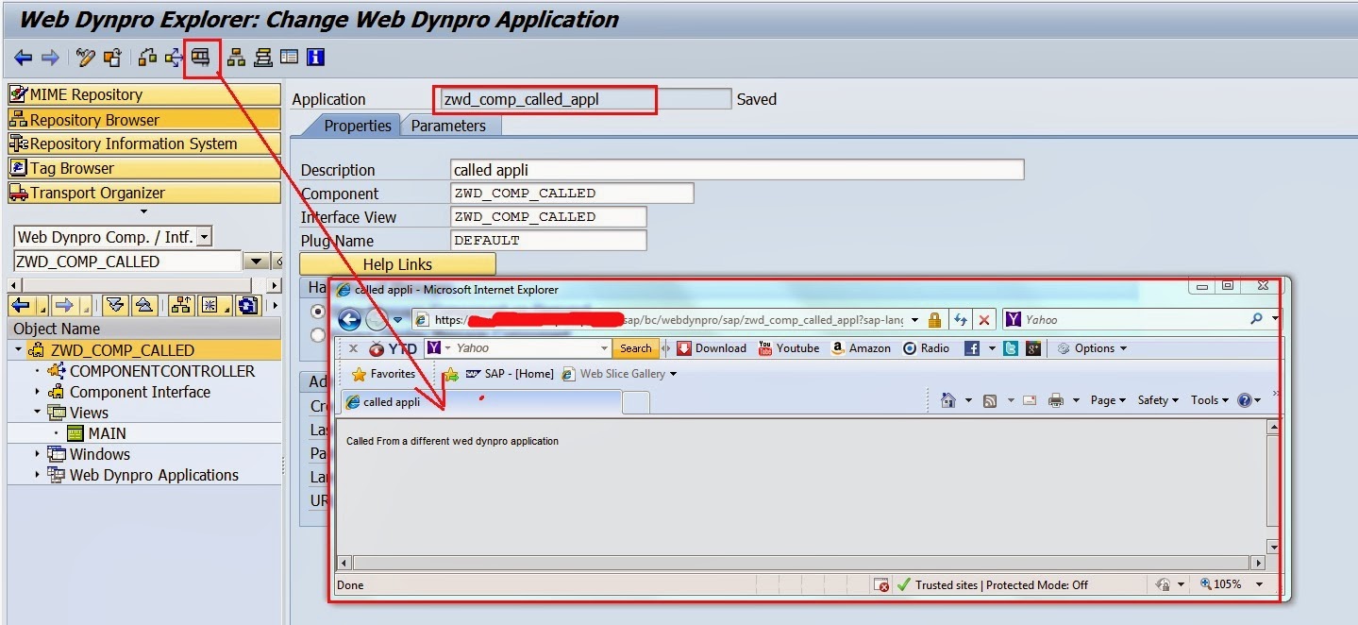Open the IE zoom level 105% dropdown

tap(1259, 584)
